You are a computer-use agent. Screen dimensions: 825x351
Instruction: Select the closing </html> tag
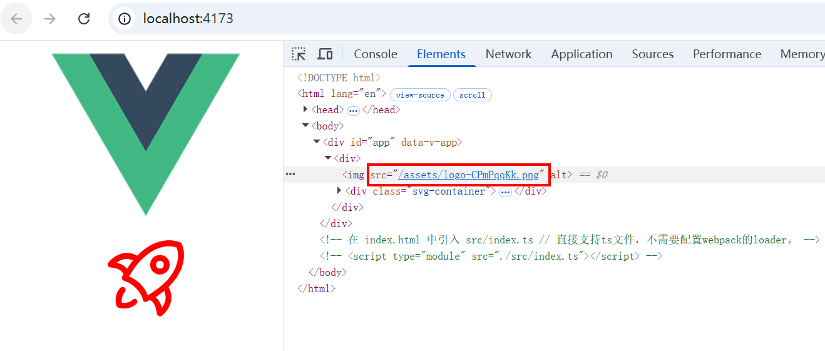click(316, 288)
